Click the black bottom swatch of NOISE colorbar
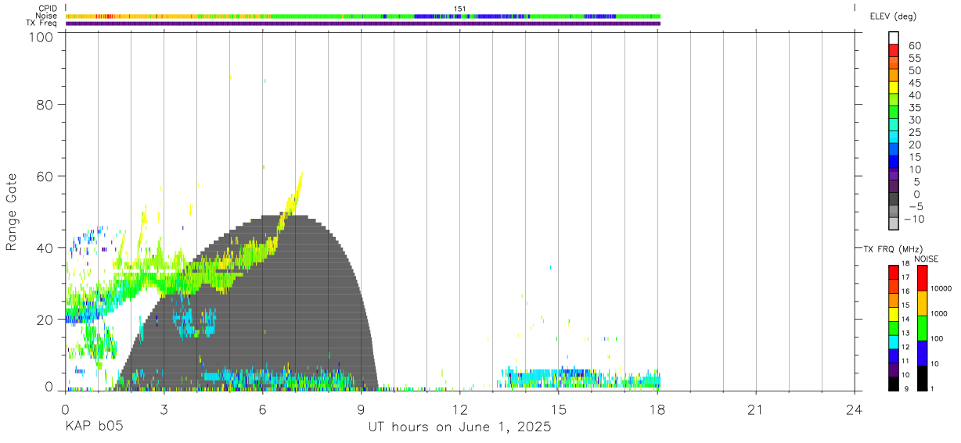 [x=922, y=378]
